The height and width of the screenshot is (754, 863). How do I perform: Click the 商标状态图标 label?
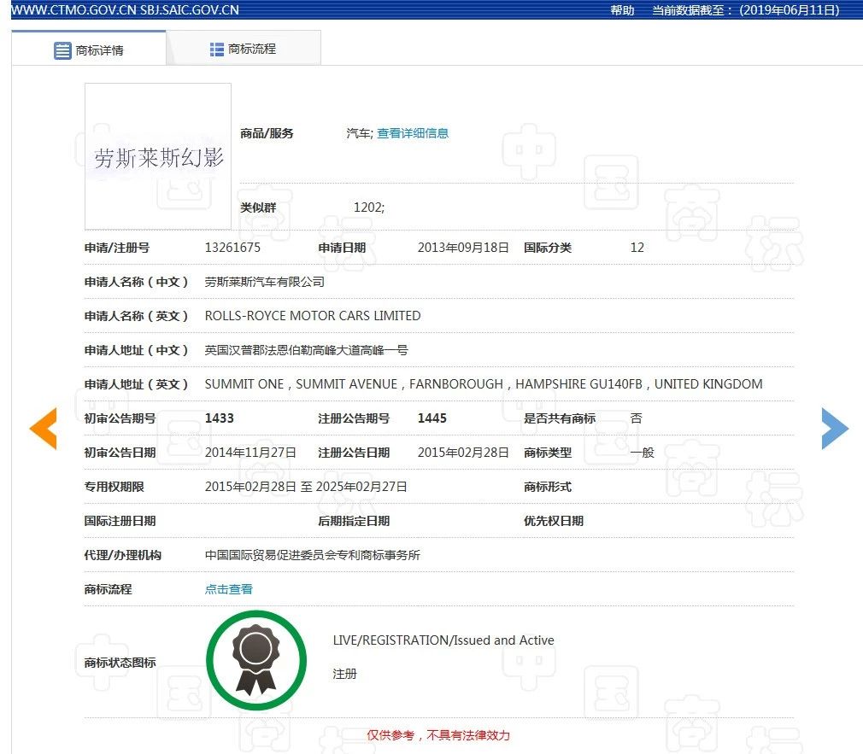[x=120, y=662]
